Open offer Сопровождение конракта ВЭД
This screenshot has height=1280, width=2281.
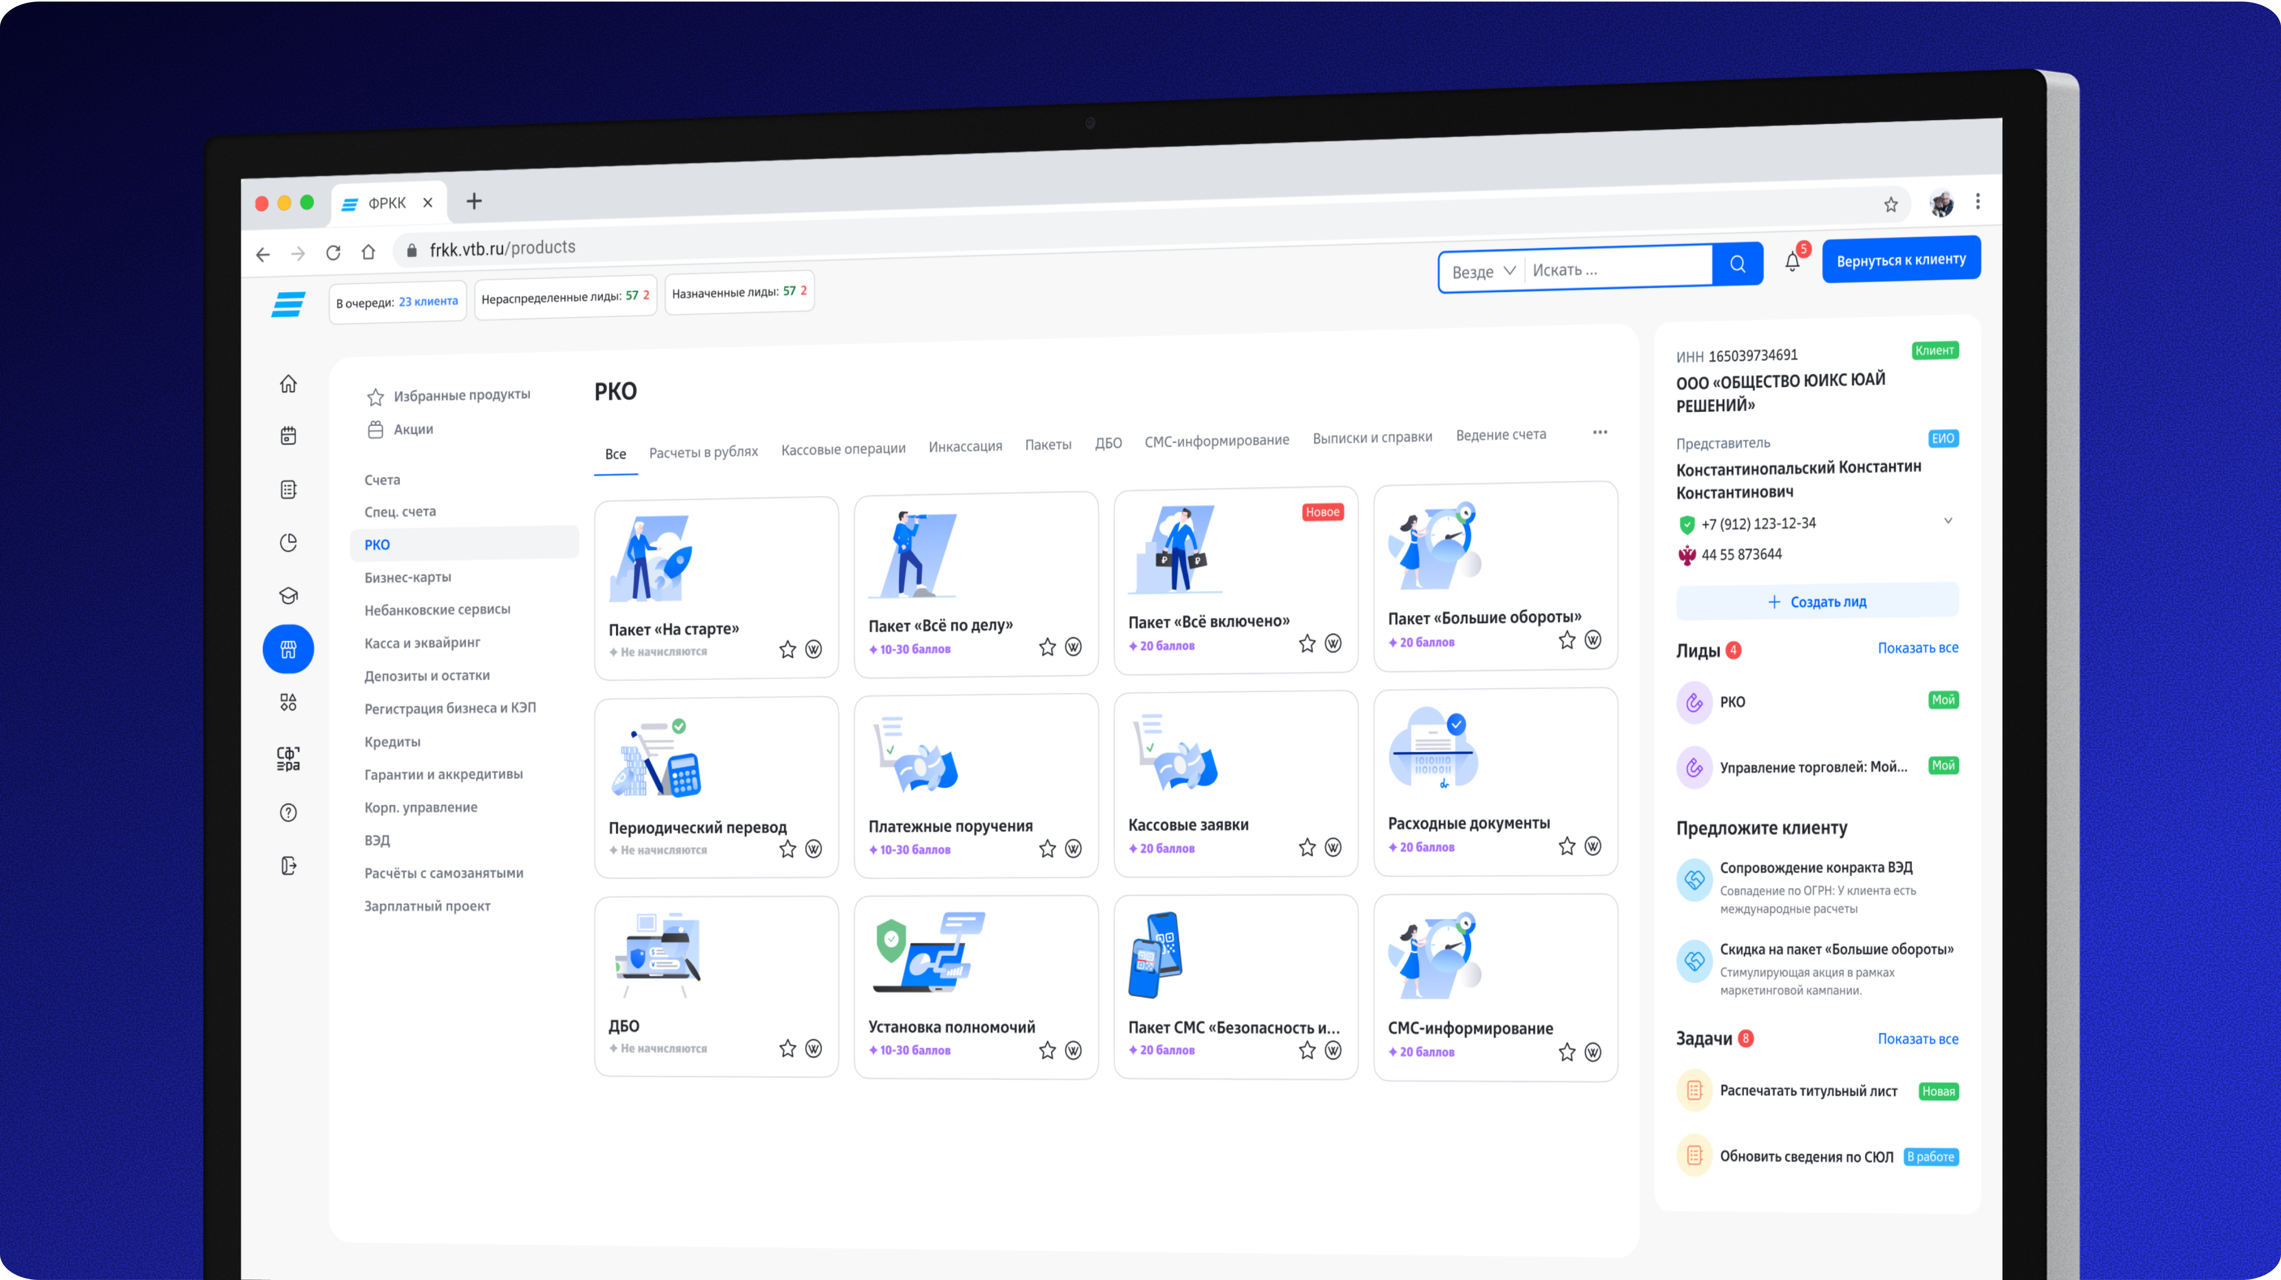click(x=1815, y=868)
